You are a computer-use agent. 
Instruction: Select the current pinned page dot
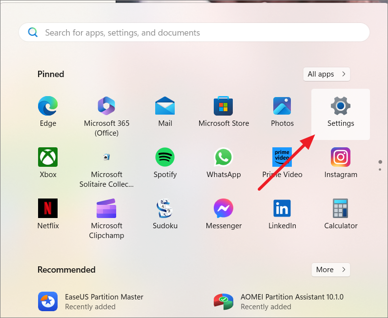(380, 162)
